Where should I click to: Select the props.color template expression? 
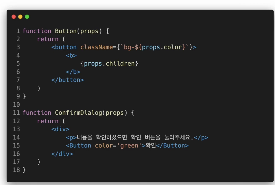(x=159, y=47)
